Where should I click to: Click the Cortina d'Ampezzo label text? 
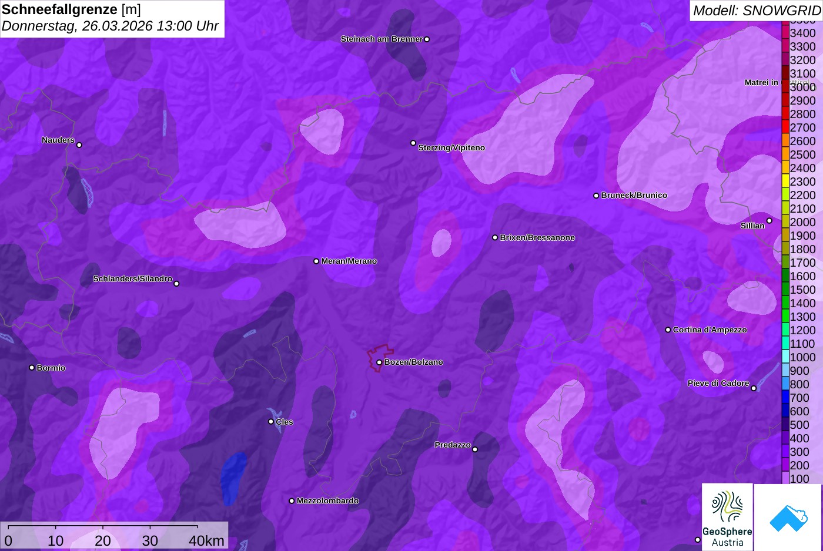click(x=710, y=330)
